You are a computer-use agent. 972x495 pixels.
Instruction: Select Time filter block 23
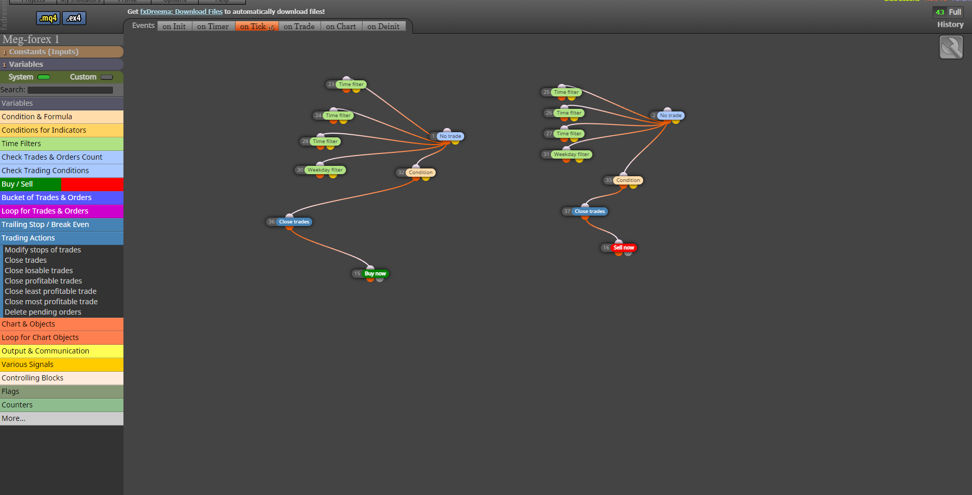pyautogui.click(x=351, y=84)
